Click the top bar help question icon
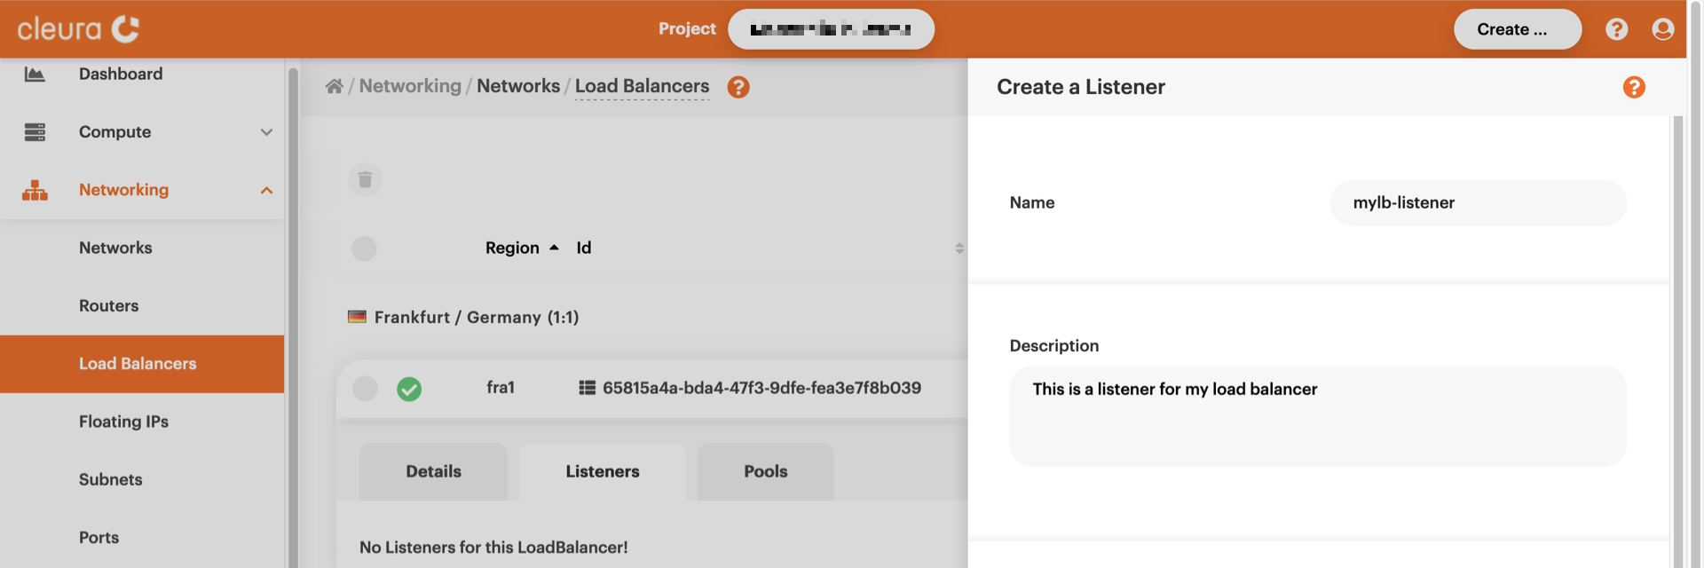The height and width of the screenshot is (568, 1704). (1616, 29)
